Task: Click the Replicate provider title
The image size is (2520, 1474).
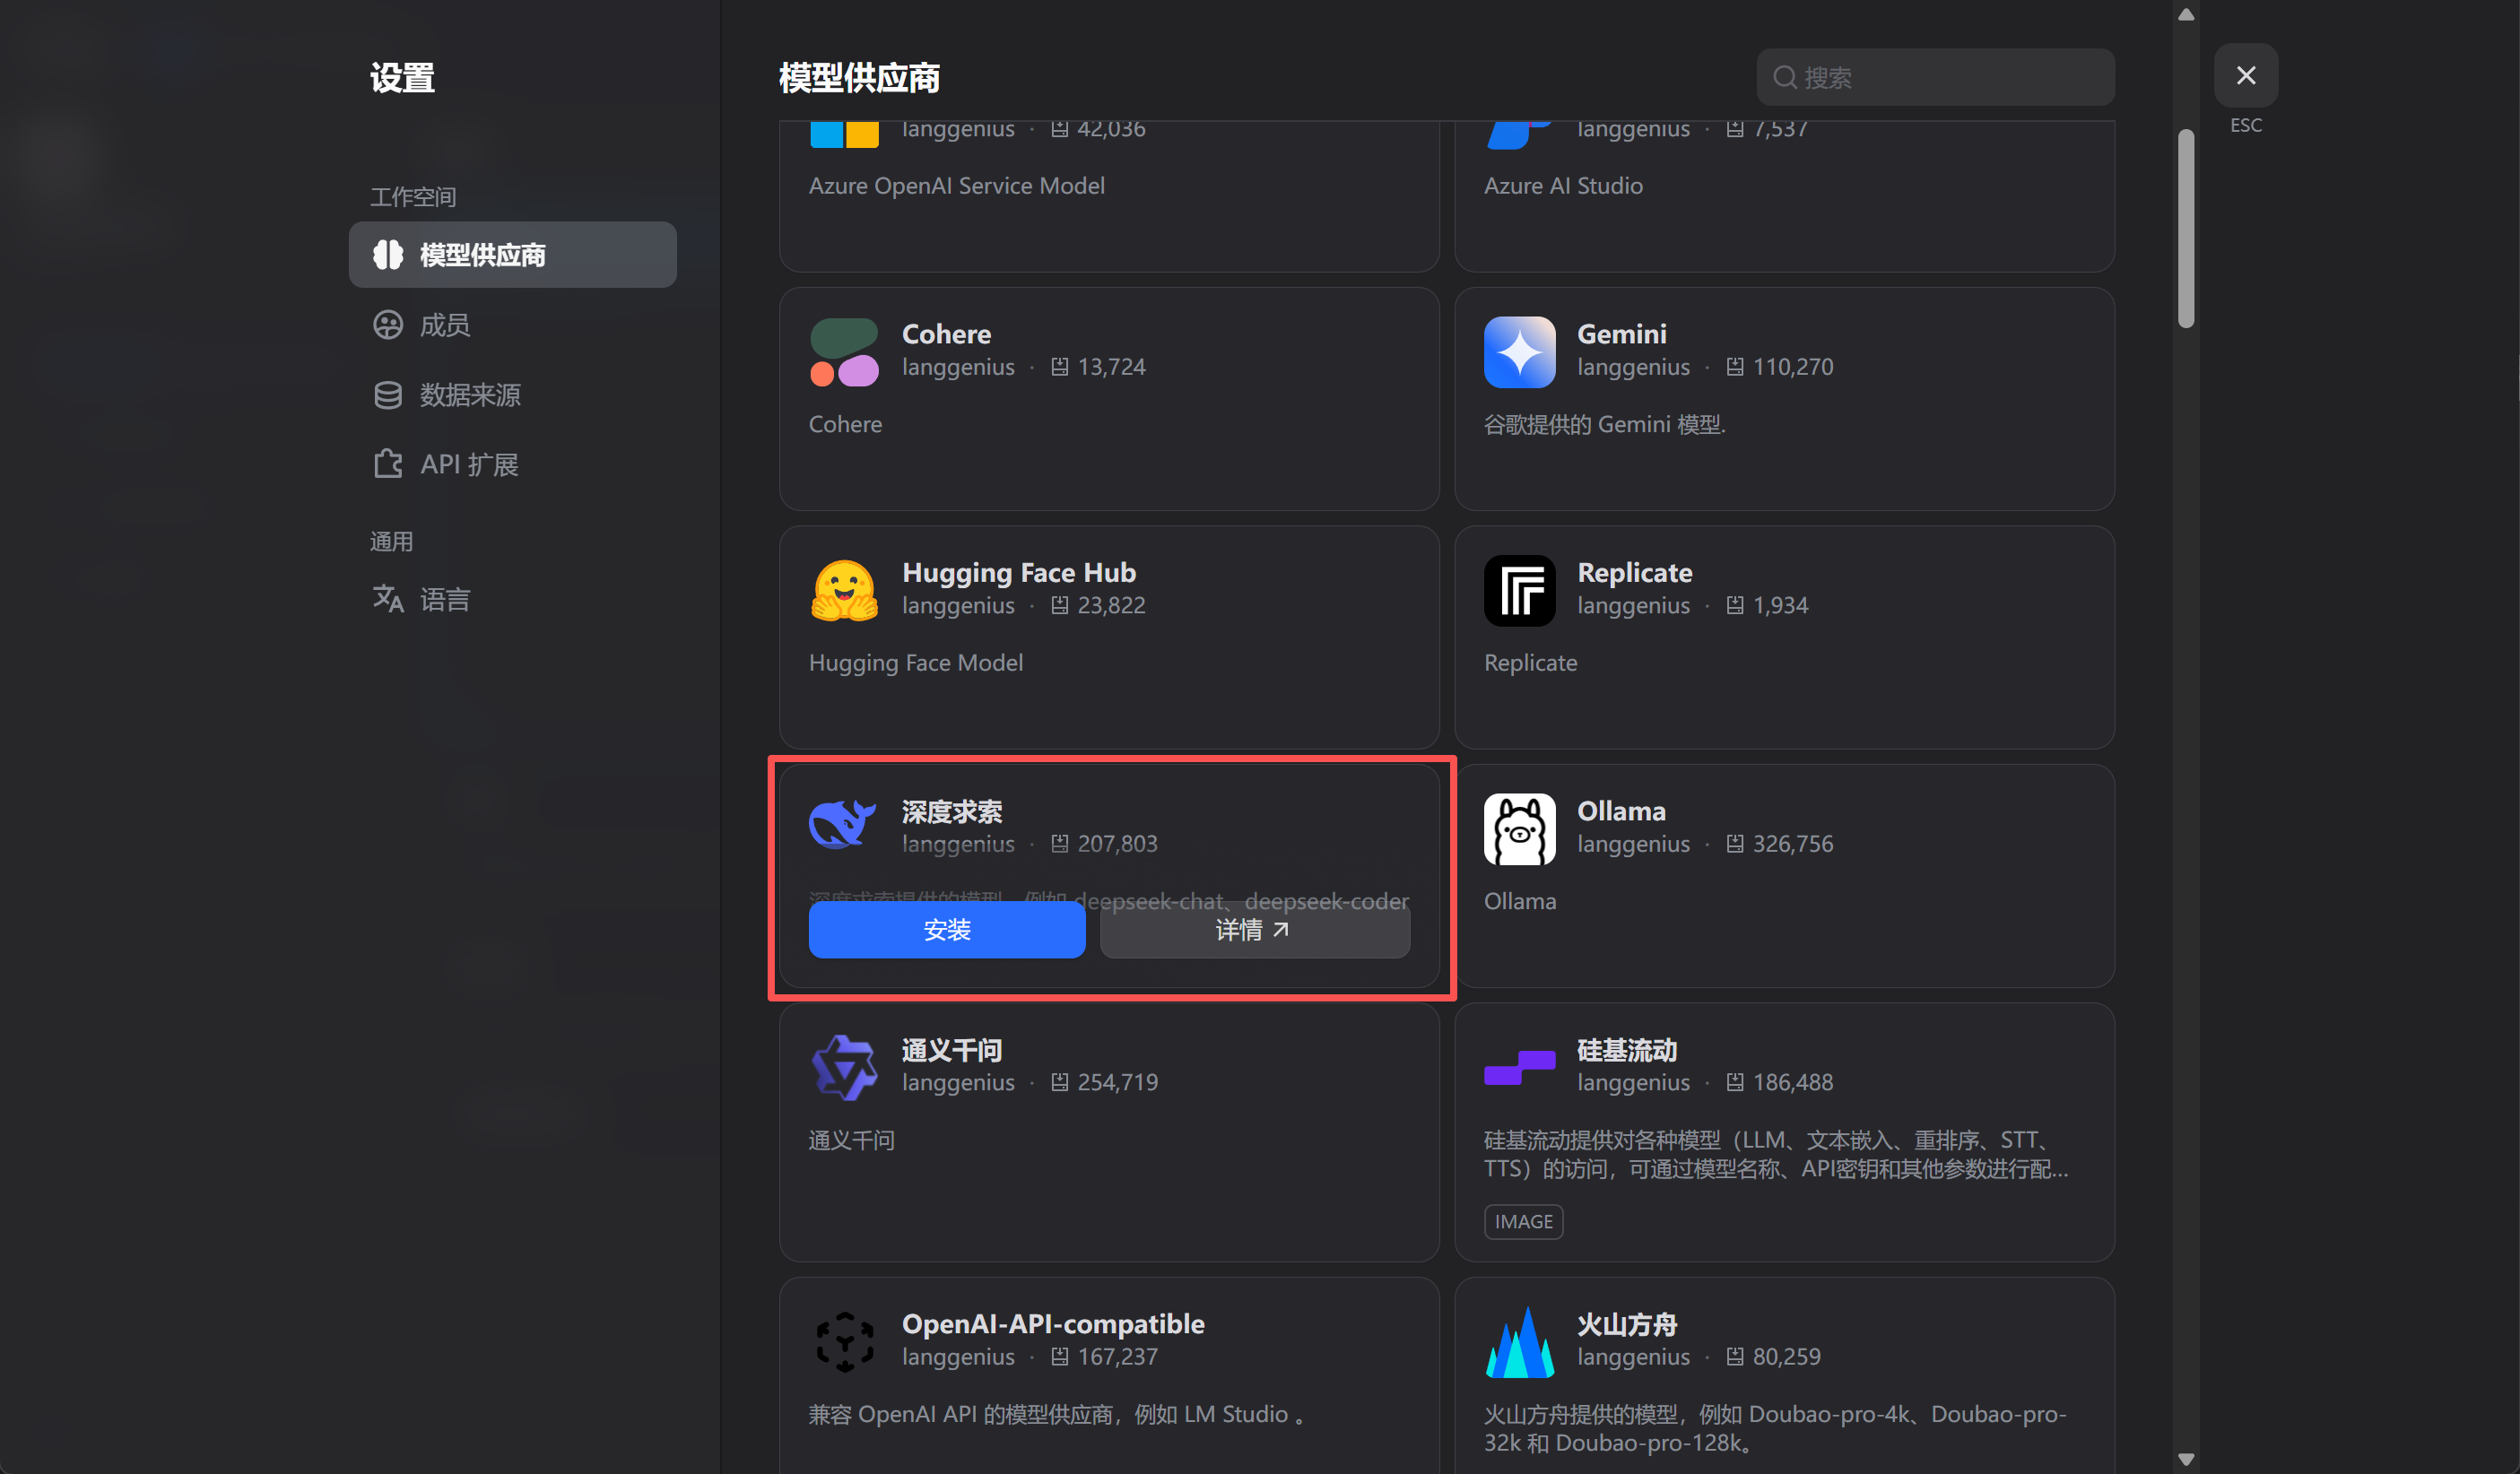Action: (1634, 573)
